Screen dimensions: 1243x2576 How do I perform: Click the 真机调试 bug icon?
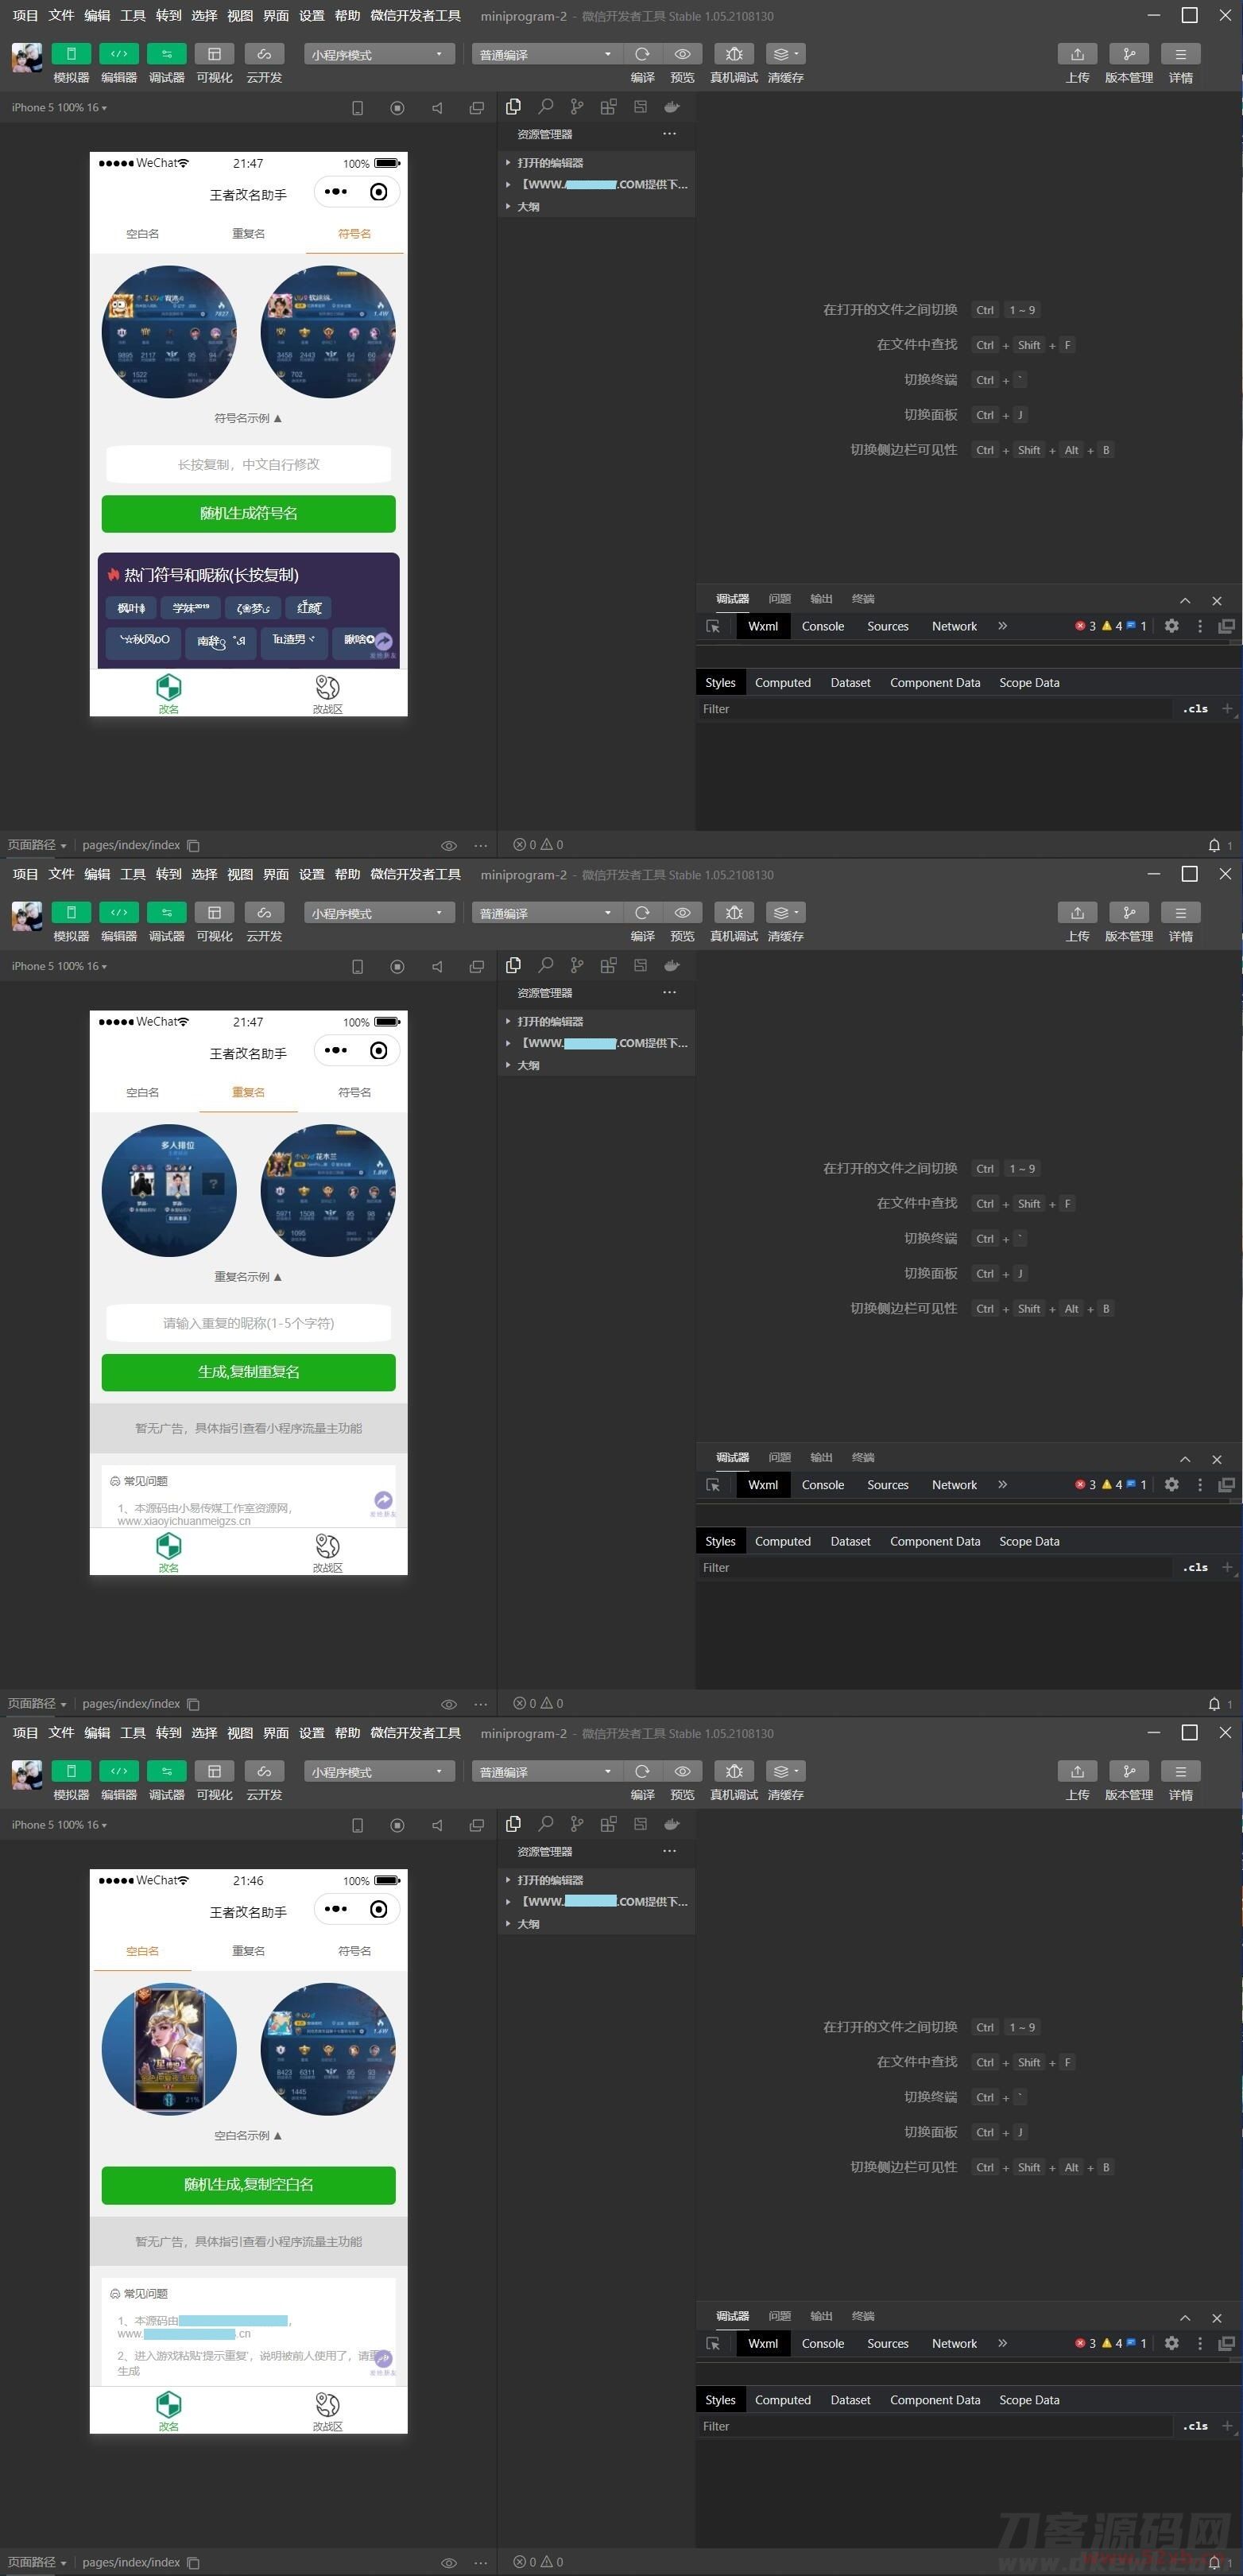[733, 54]
